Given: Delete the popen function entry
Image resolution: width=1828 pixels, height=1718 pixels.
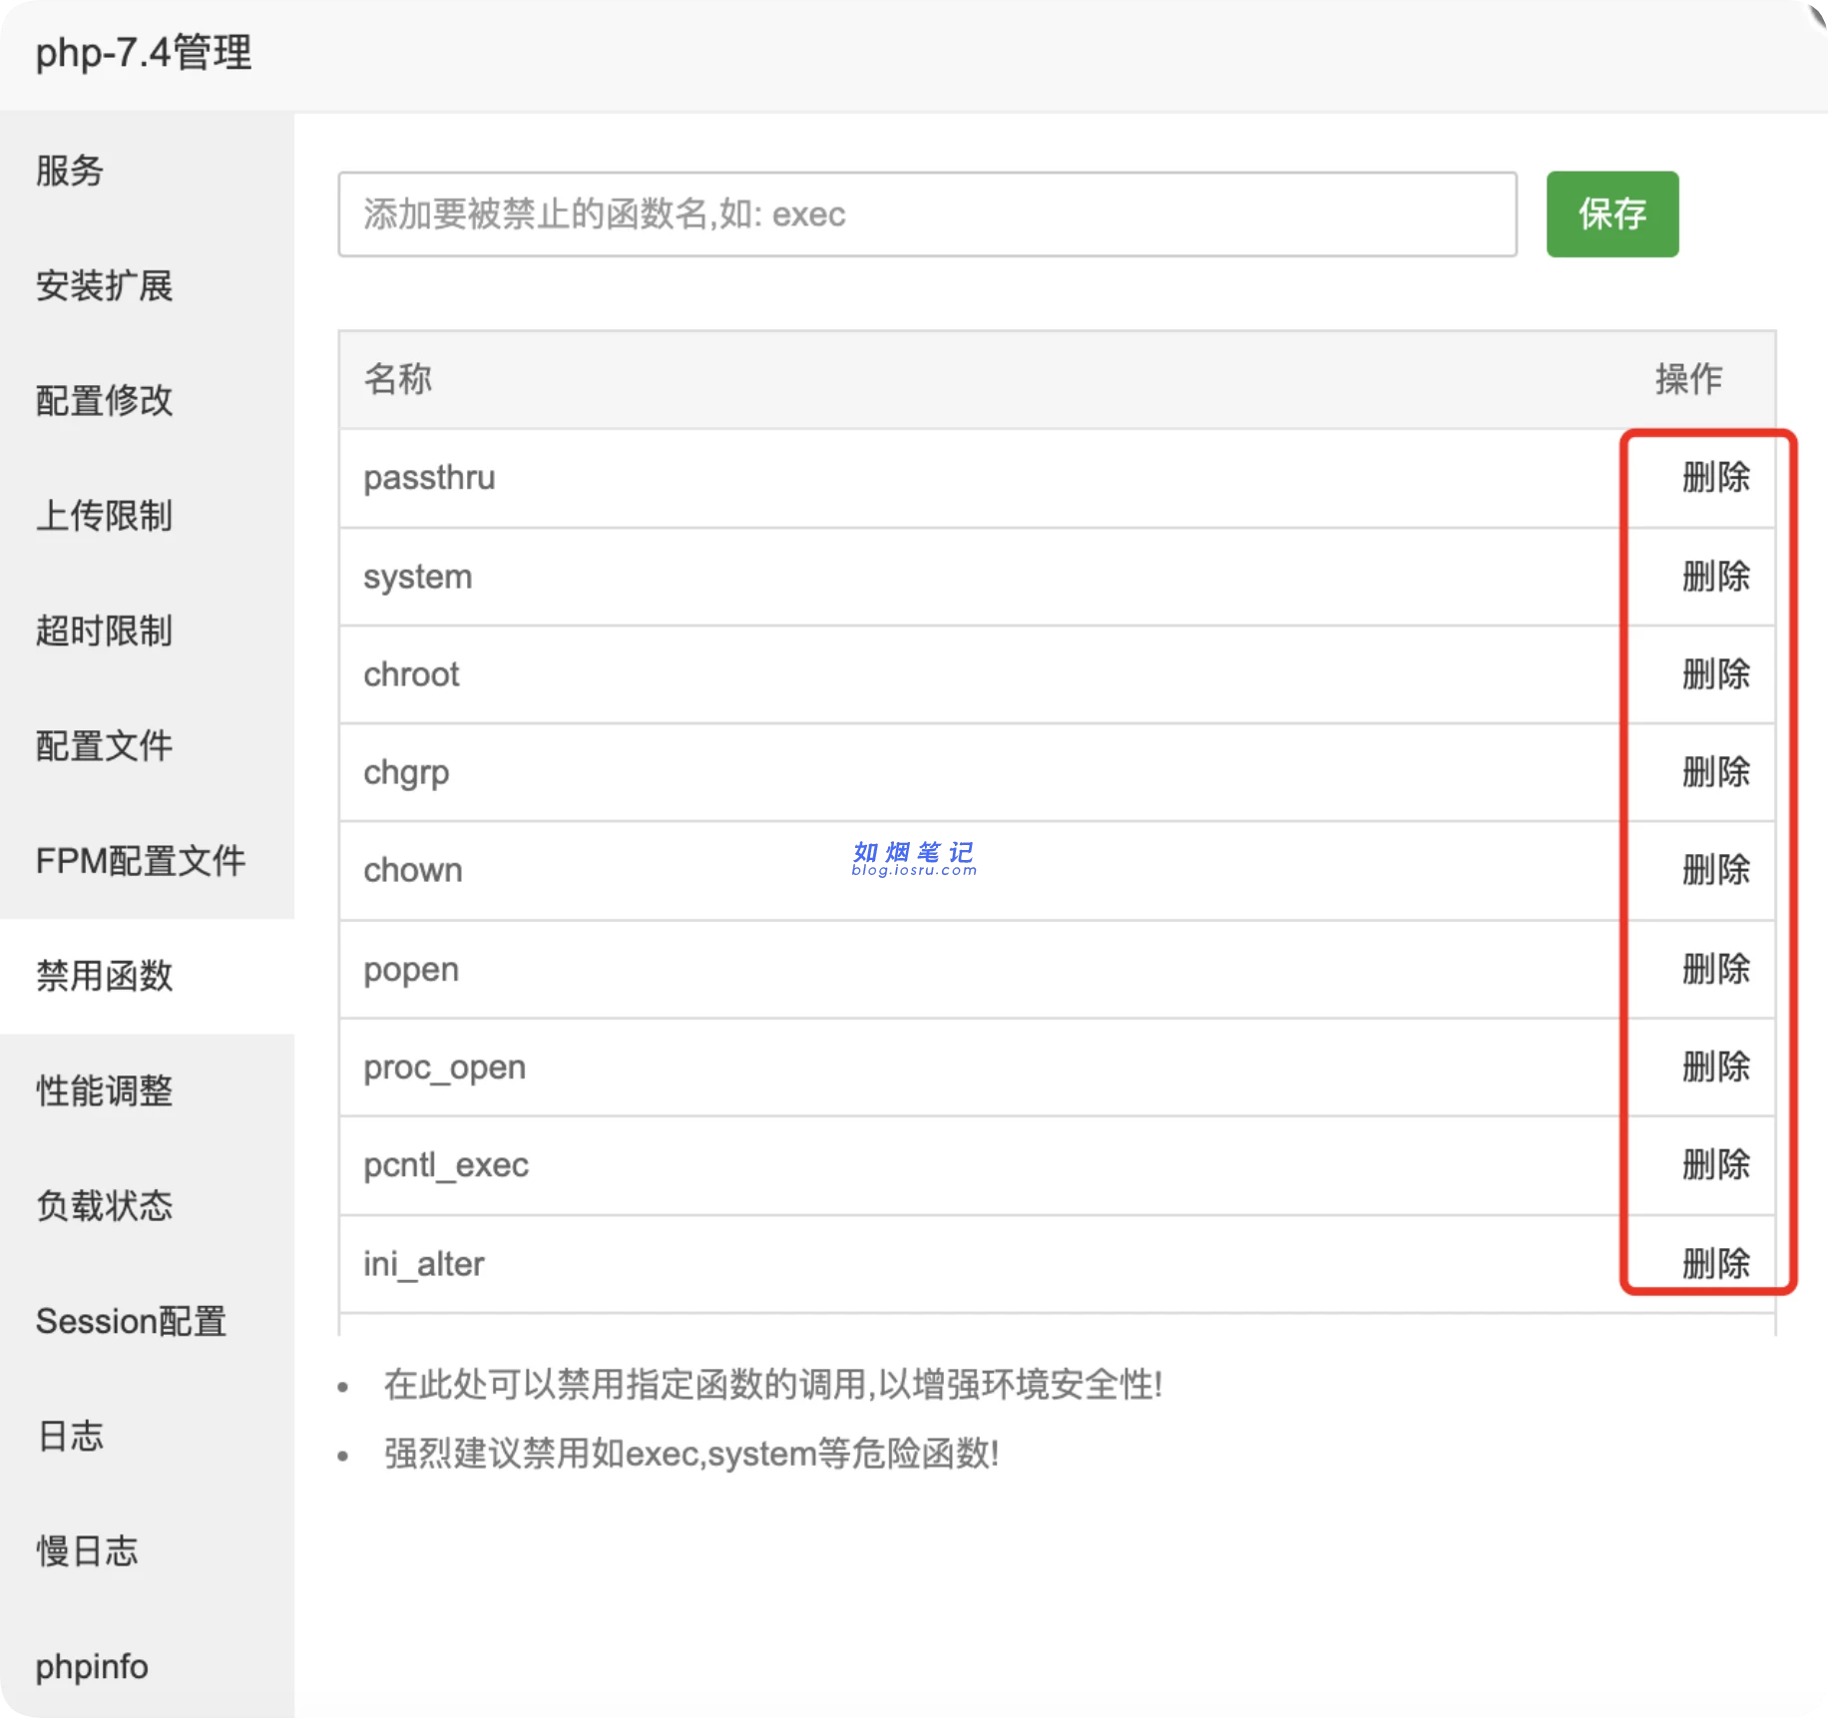Looking at the screenshot, I should pyautogui.click(x=1715, y=969).
